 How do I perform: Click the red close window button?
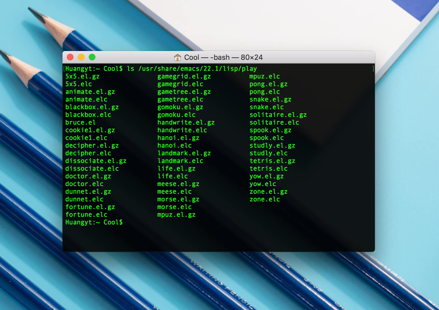[x=70, y=57]
